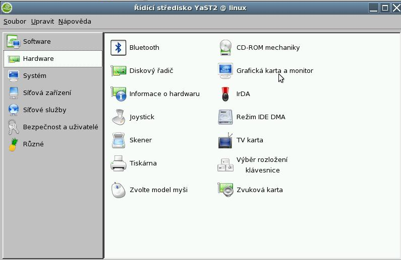This screenshot has height=260, width=401.
Task: Click the IrDA infrared icon
Action: coord(225,94)
